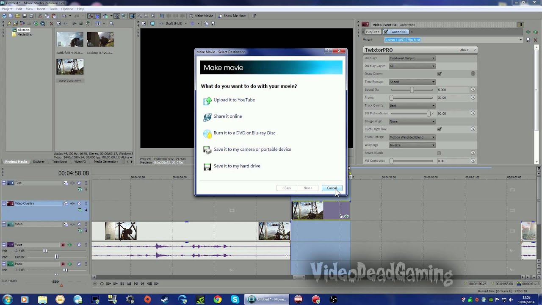
Task: Open the Draft (Half) preview quality dropdown
Action: coord(176,23)
